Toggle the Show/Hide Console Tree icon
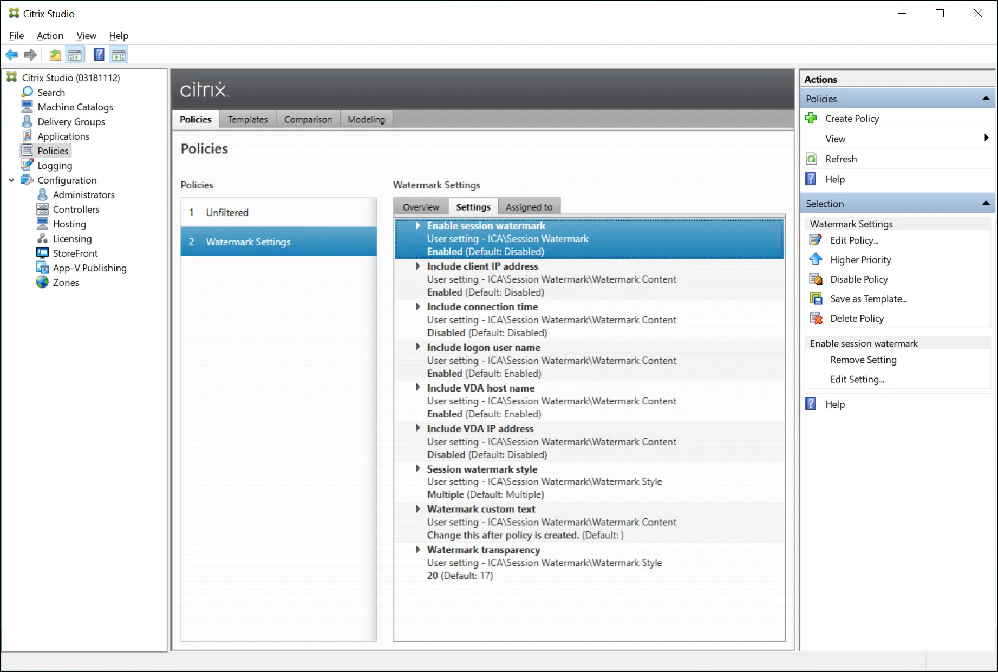The image size is (998, 672). 75,55
